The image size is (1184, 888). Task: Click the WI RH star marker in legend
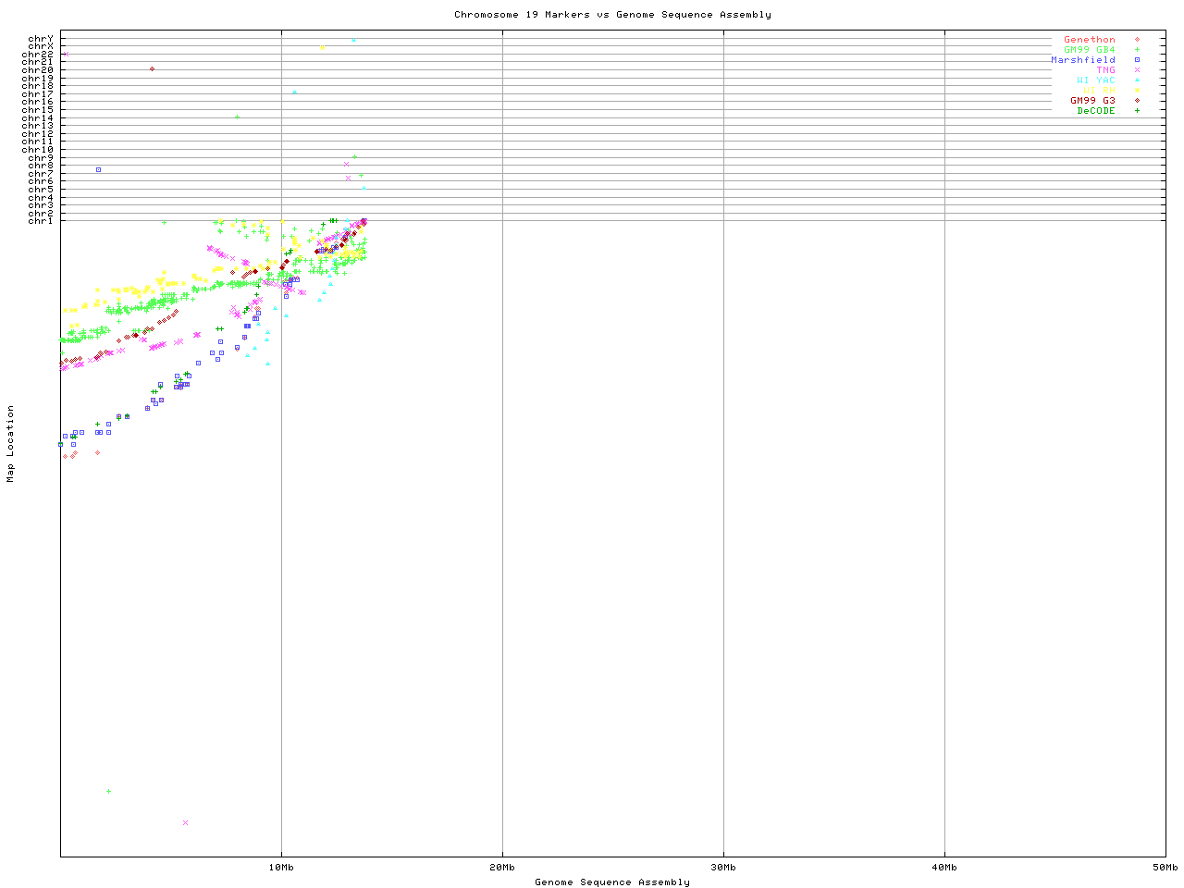(1137, 91)
